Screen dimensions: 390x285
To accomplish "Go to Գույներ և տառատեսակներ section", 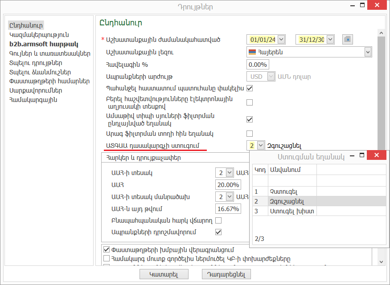I will tap(49, 53).
